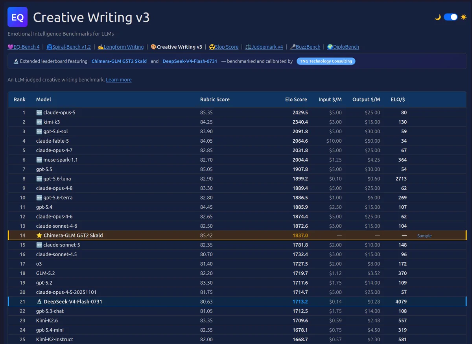Click the NEW badge icon beside gpt-5.6-luna

pyautogui.click(x=39, y=179)
